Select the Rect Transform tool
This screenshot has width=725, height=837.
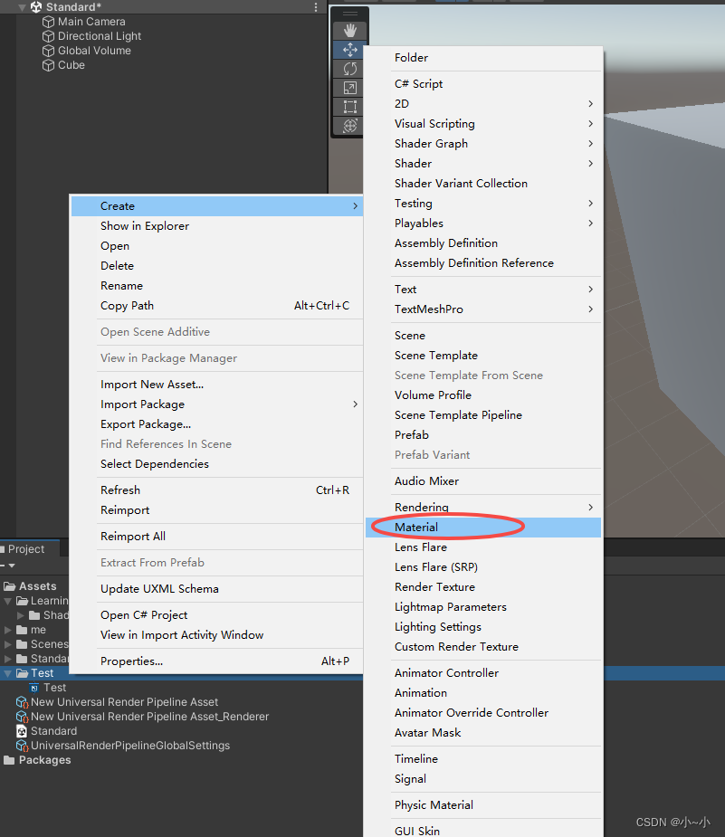(348, 107)
